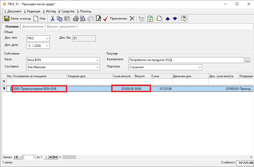Switch to the Допълнителни tab
Image resolution: width=254 pixels, height=167 pixels.
click(x=33, y=27)
